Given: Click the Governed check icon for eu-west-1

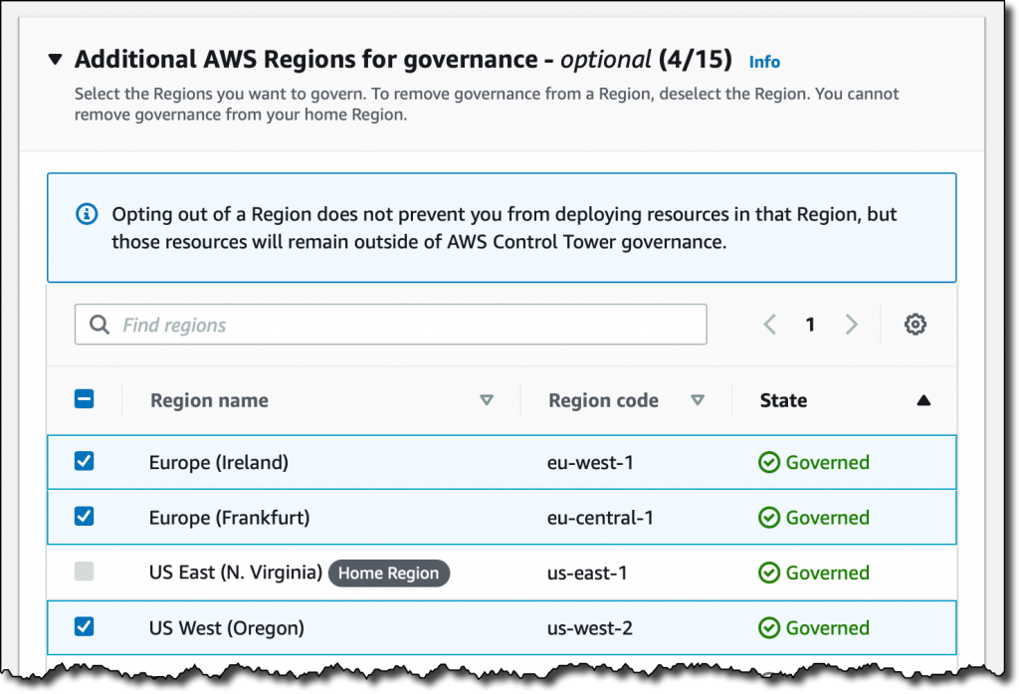Looking at the screenshot, I should 769,462.
